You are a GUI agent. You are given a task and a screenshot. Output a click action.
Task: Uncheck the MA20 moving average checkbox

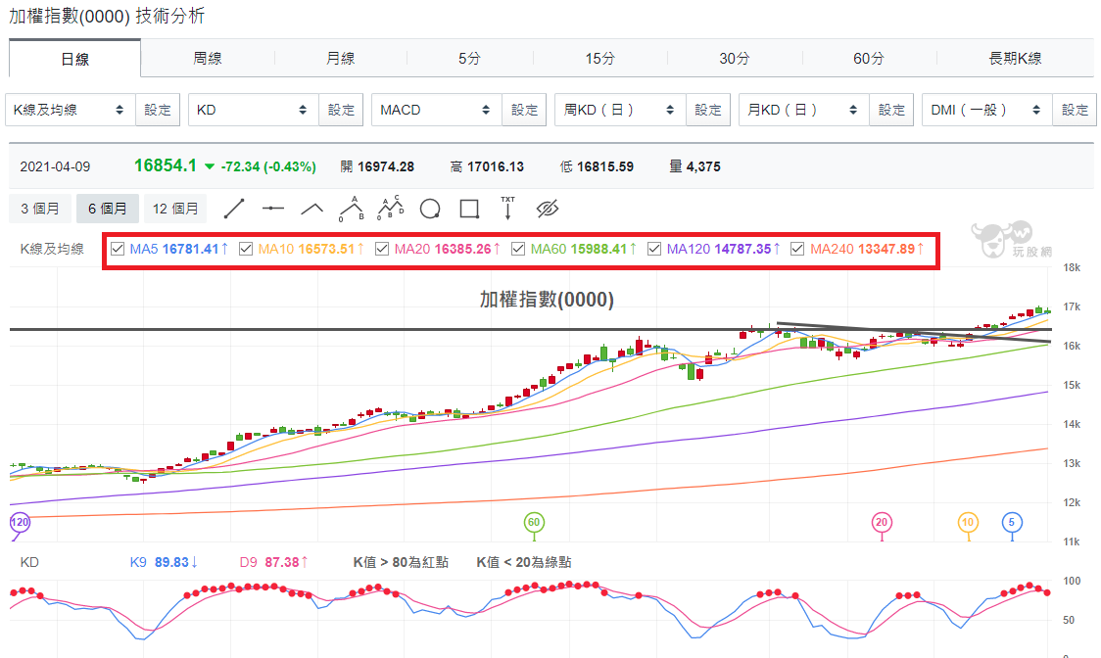(x=382, y=249)
